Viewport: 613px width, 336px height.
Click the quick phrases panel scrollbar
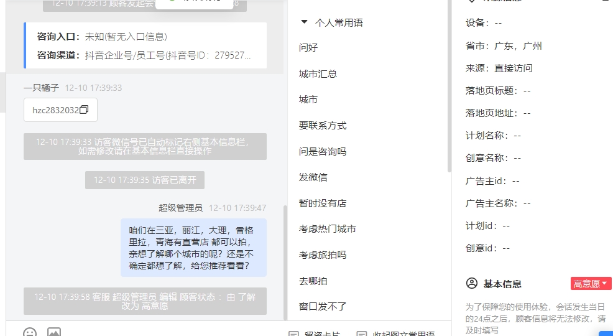point(449,86)
